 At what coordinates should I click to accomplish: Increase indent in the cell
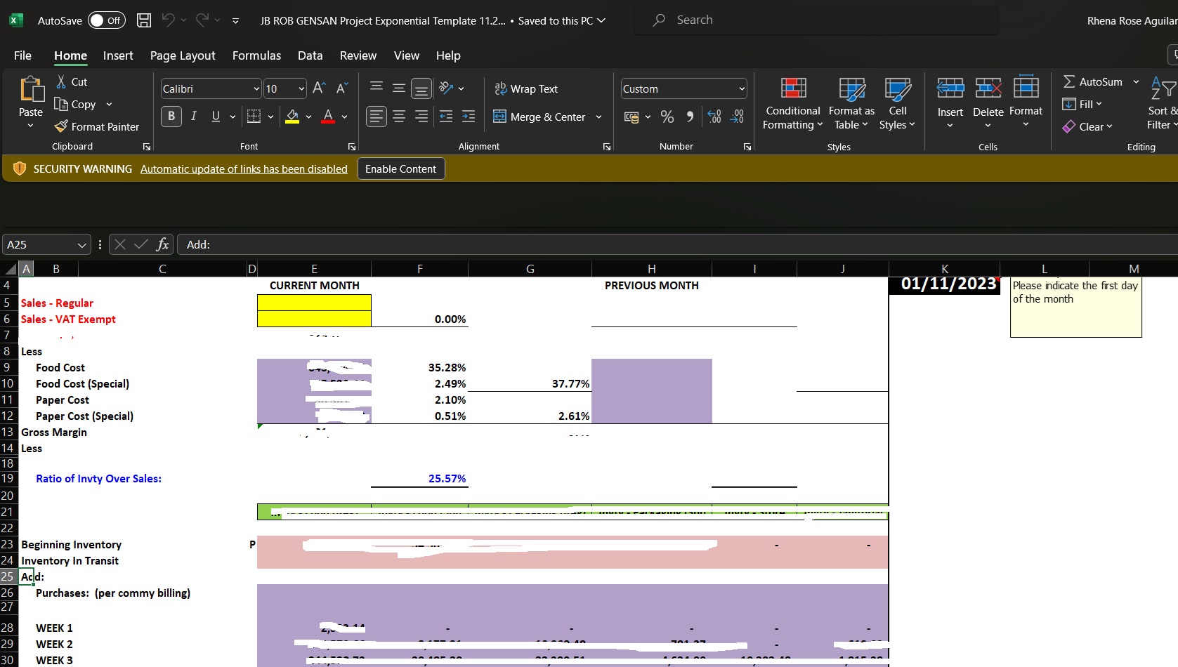469,117
